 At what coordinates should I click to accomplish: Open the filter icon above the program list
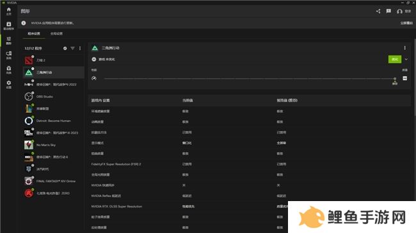pyautogui.click(x=72, y=49)
